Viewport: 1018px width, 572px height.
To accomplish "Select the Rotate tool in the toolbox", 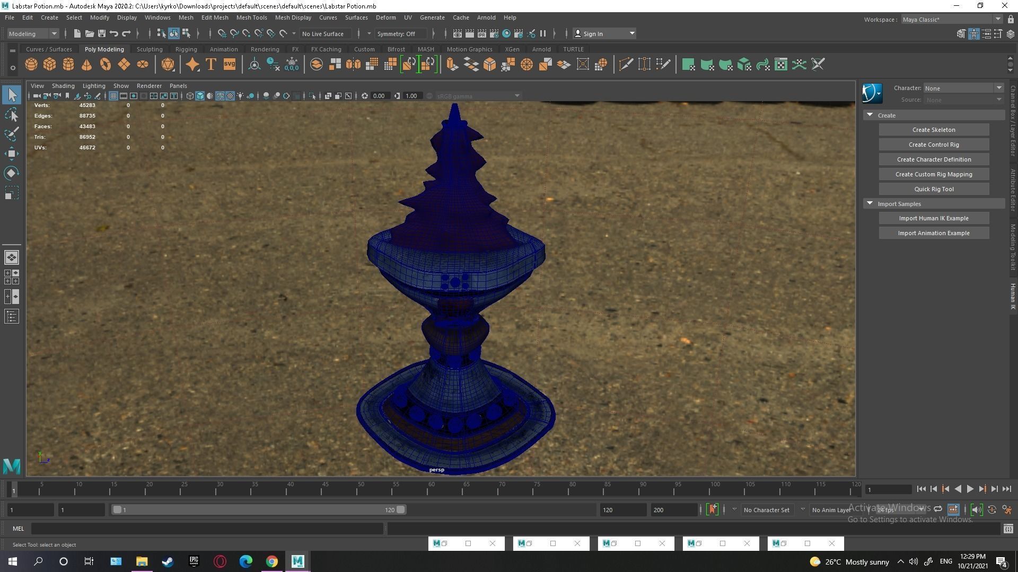I will [x=12, y=173].
